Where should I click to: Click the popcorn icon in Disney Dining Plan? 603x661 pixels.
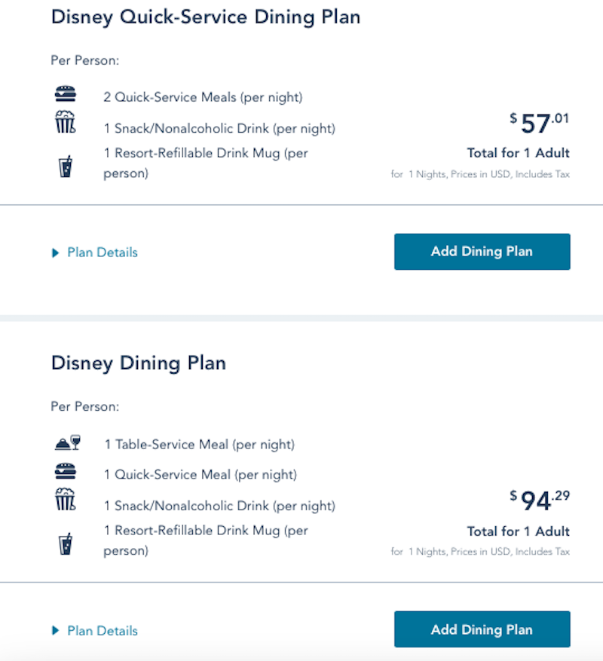[66, 499]
